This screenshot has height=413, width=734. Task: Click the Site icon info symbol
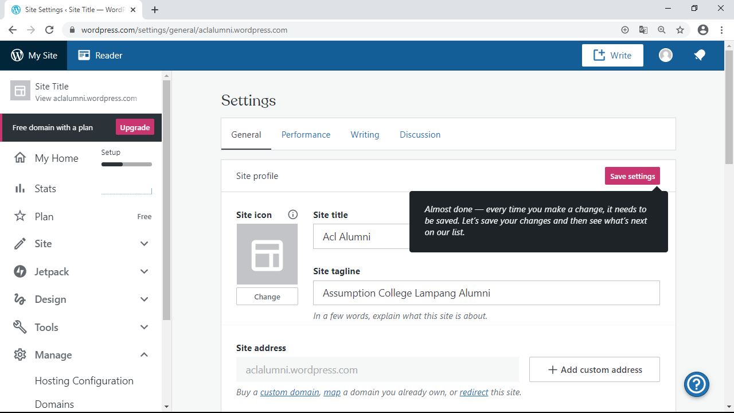pyautogui.click(x=292, y=215)
